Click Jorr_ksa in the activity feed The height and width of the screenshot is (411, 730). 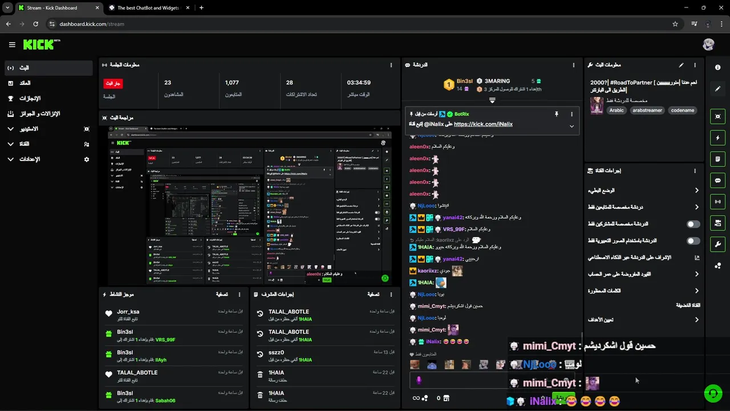(x=128, y=312)
